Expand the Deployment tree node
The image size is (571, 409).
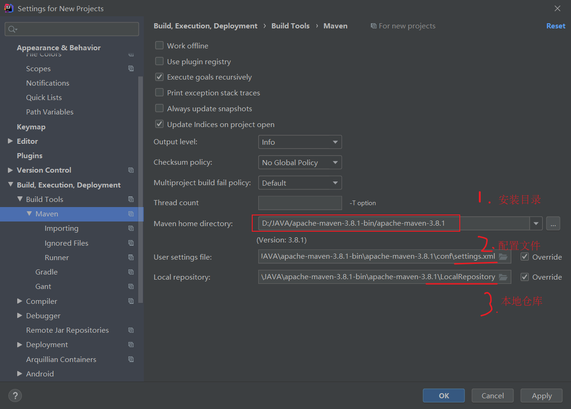click(x=20, y=344)
